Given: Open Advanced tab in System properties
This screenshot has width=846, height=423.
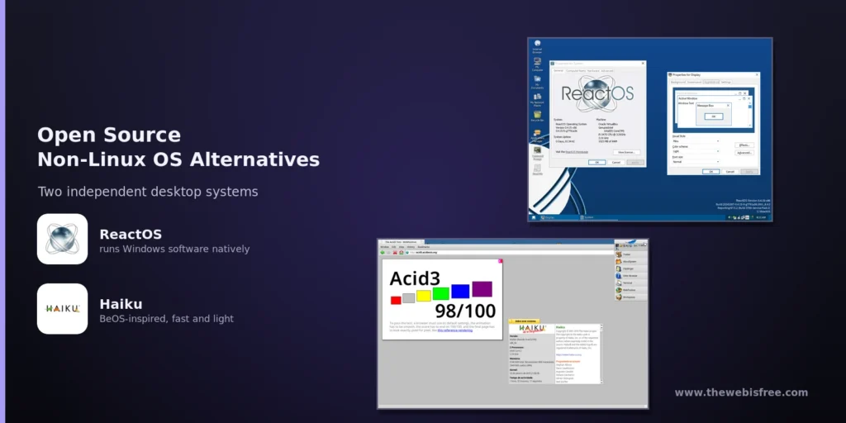Looking at the screenshot, I should (607, 71).
